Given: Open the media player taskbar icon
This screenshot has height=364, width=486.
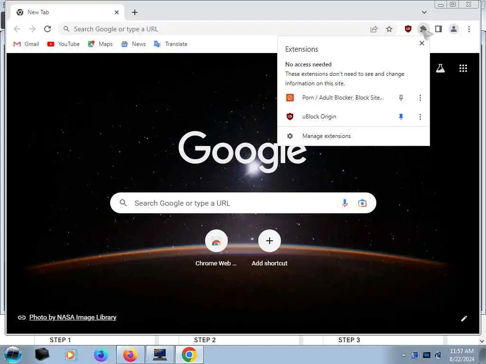Looking at the screenshot, I should [x=71, y=355].
